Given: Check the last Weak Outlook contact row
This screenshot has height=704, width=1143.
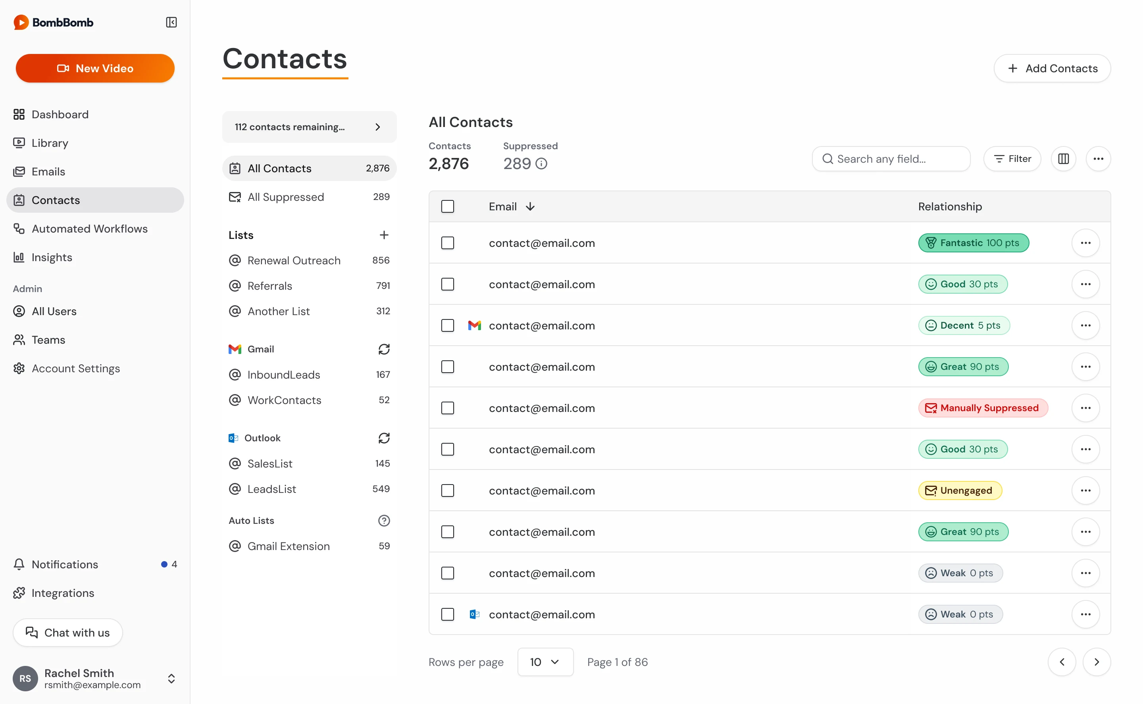Looking at the screenshot, I should [447, 615].
